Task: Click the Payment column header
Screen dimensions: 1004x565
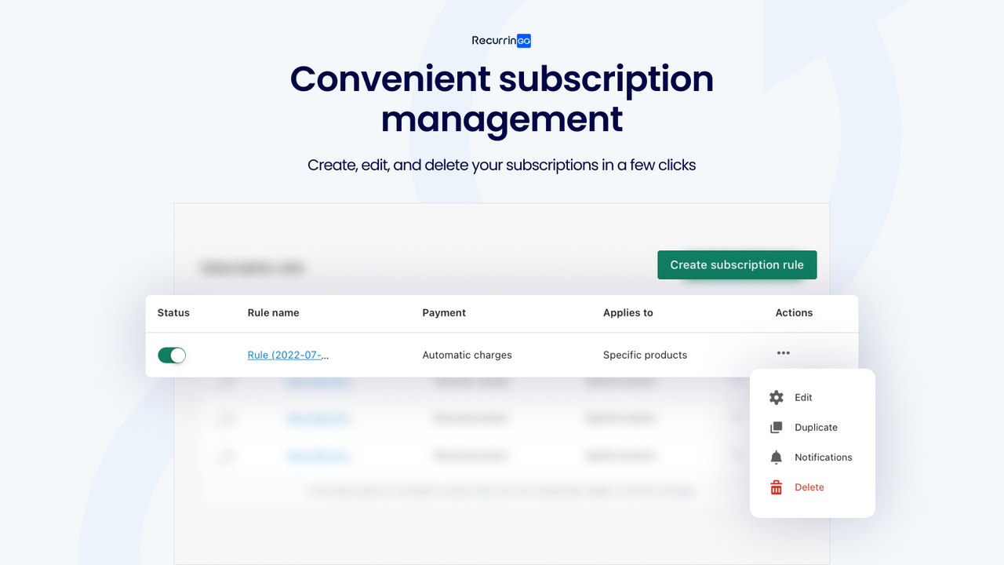Action: 444,313
